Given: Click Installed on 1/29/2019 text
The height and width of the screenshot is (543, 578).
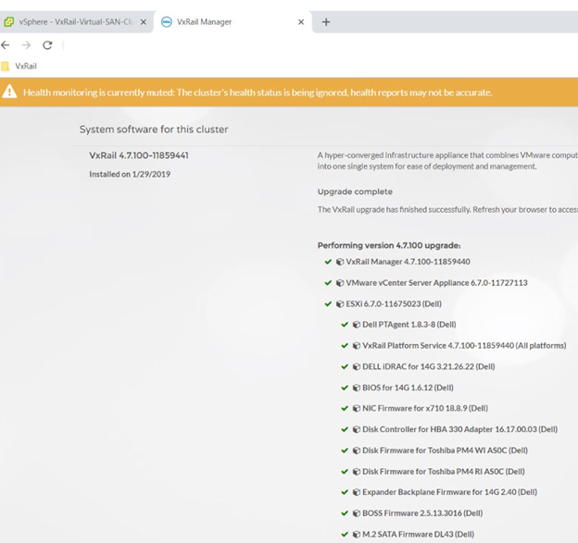Looking at the screenshot, I should (x=130, y=174).
